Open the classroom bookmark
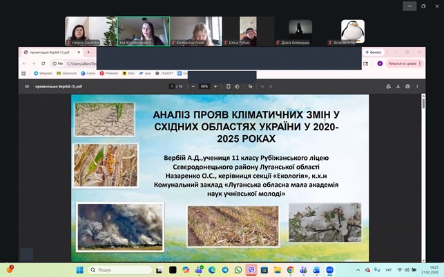The image size is (444, 277). (x=66, y=73)
